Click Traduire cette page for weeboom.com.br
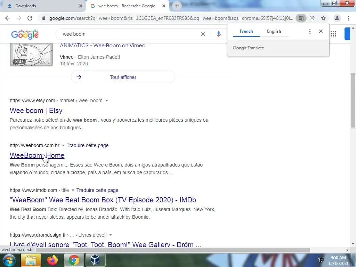356x267 pixels. coord(87,145)
